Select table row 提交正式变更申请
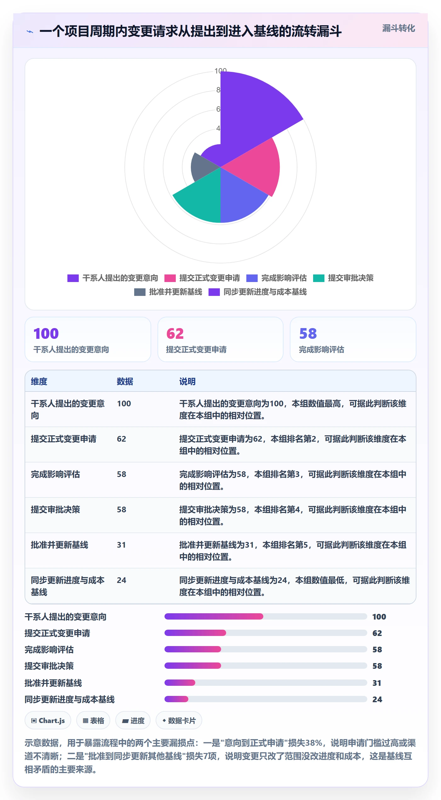Image resolution: width=441 pixels, height=800 pixels. point(220,445)
